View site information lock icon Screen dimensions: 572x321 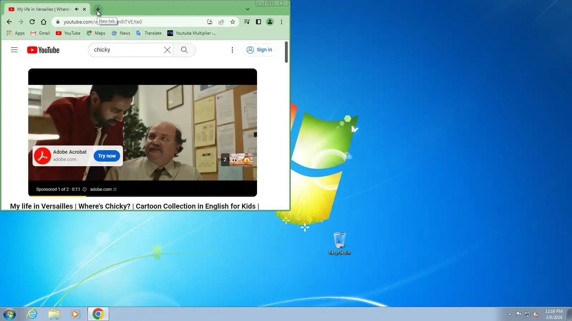pyautogui.click(x=58, y=22)
